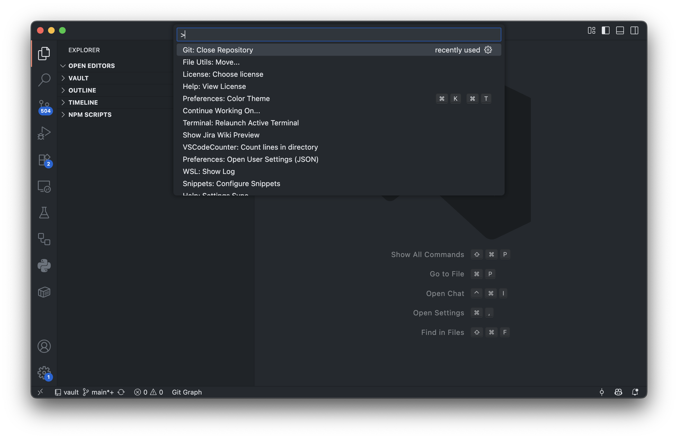The height and width of the screenshot is (439, 678).
Task: Select File Utils: Move... command
Action: (x=339, y=62)
